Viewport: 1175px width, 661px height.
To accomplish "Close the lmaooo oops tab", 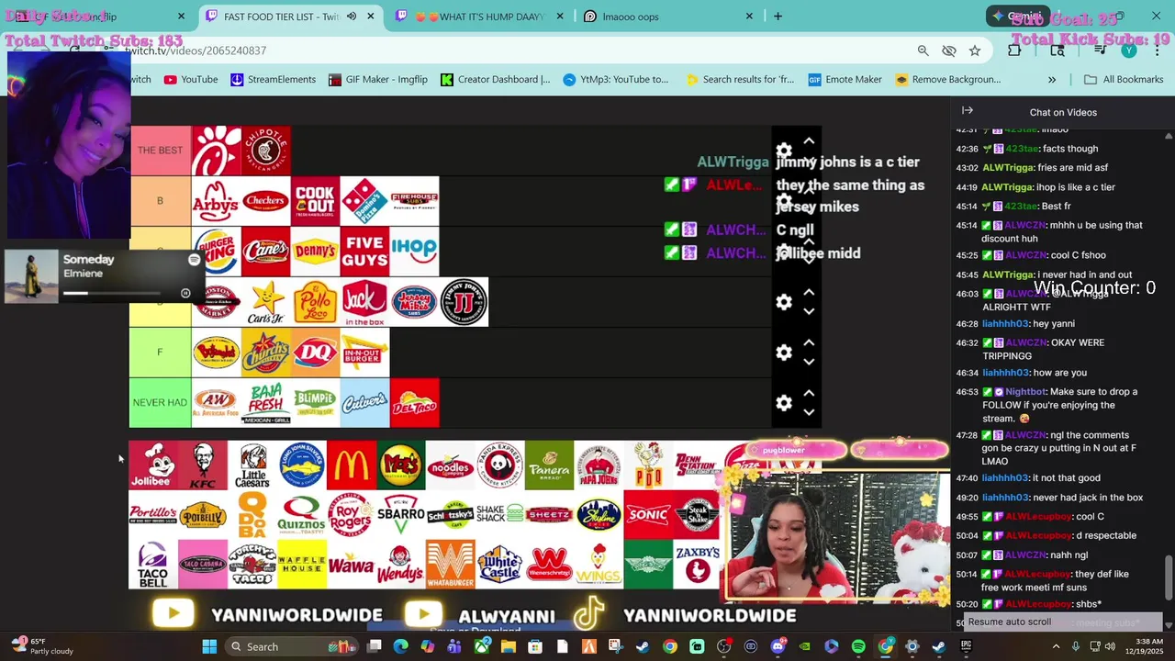I will click(749, 17).
